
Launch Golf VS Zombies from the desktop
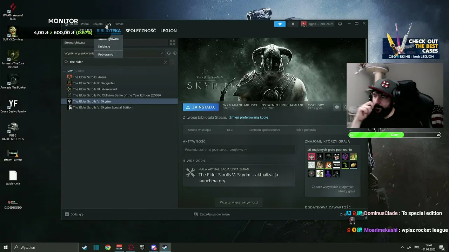coord(13,34)
